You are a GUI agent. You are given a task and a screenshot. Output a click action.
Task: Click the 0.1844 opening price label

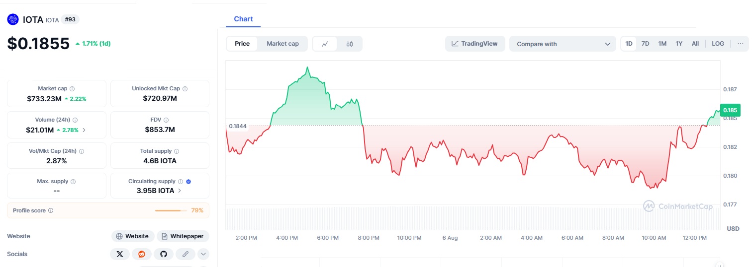(x=238, y=126)
